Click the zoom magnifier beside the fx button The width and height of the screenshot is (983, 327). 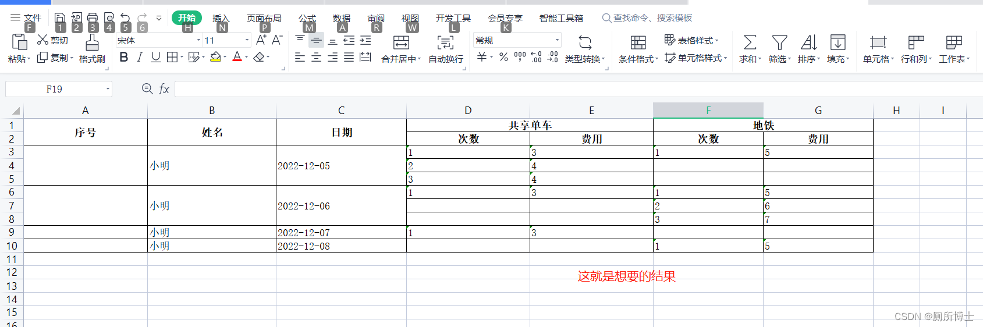pos(147,88)
